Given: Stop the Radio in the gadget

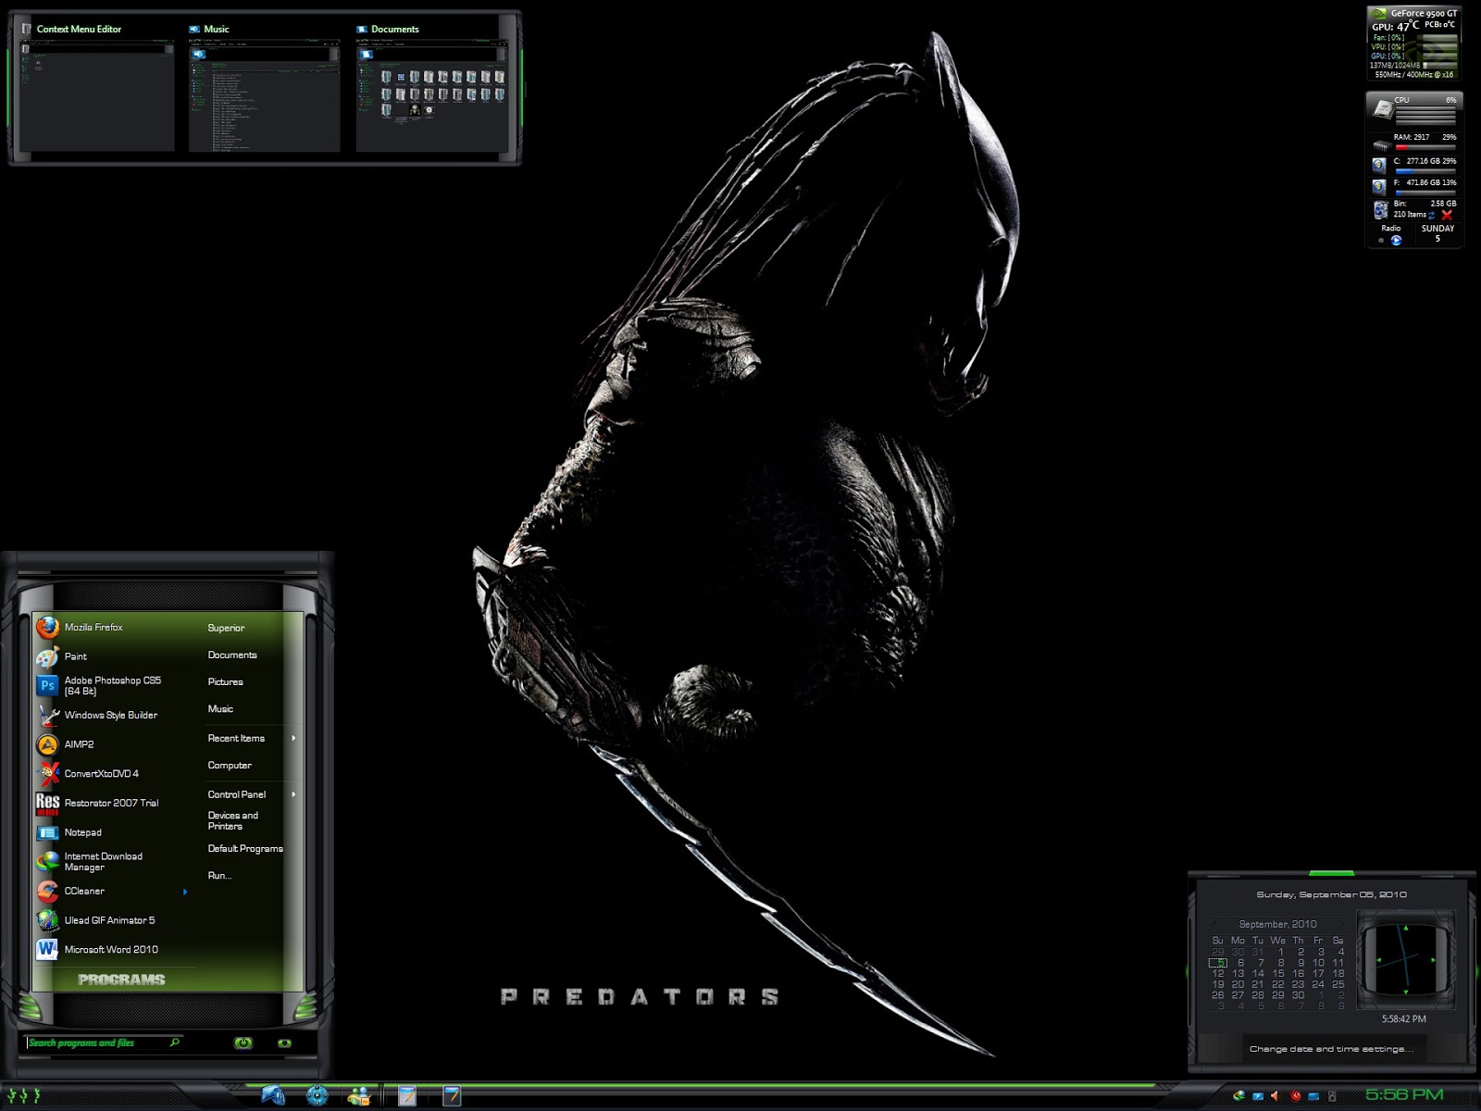Looking at the screenshot, I should coord(1381,241).
